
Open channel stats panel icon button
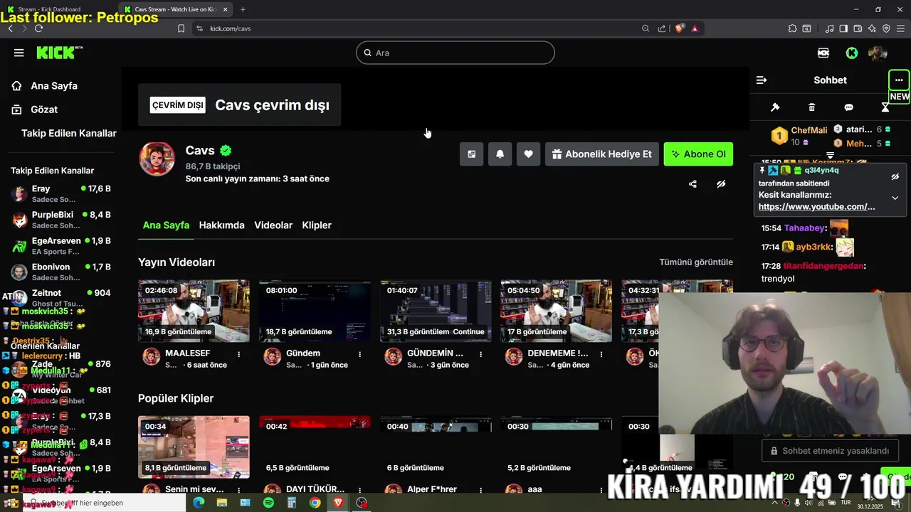pyautogui.click(x=471, y=154)
